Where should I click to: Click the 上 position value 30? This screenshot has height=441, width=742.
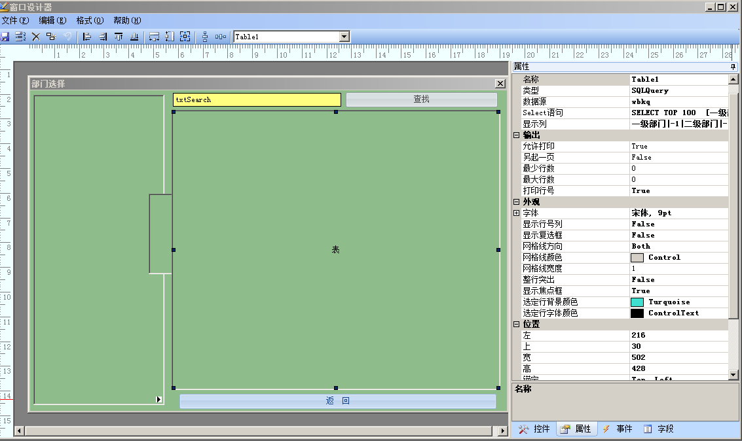pyautogui.click(x=678, y=347)
